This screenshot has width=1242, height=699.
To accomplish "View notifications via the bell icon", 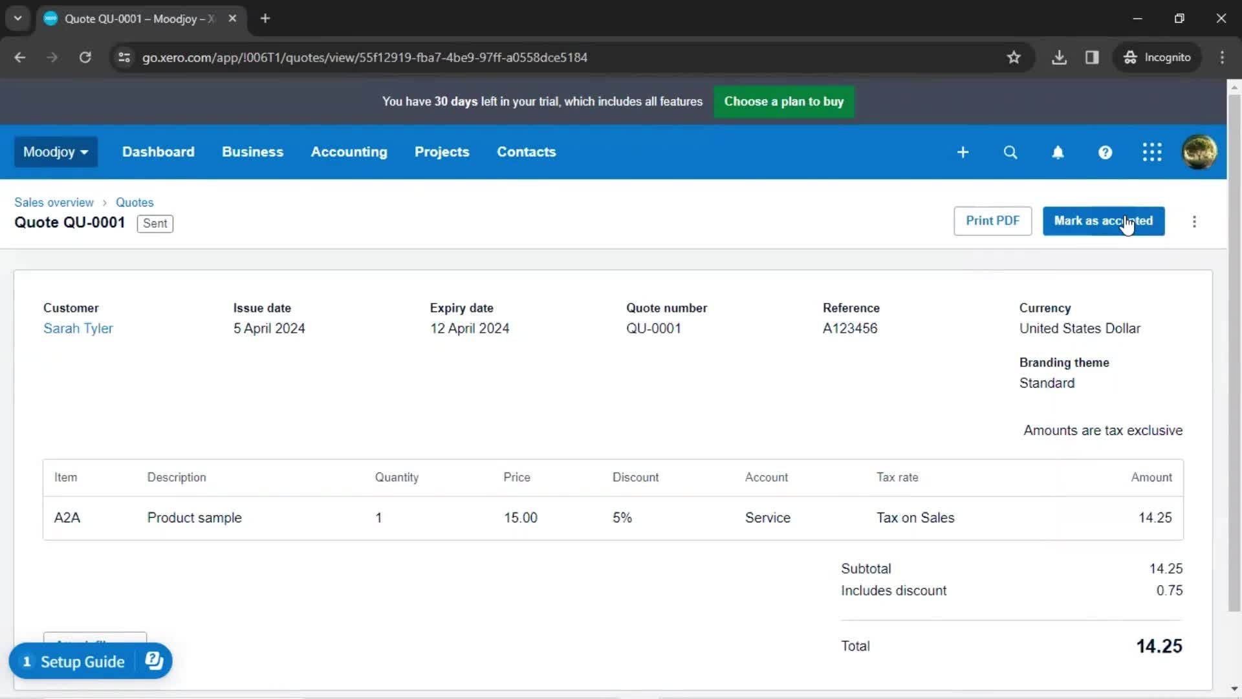I will (x=1058, y=152).
